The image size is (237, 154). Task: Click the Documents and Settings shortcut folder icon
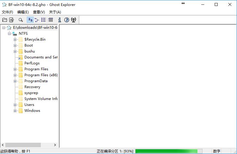click(21, 57)
